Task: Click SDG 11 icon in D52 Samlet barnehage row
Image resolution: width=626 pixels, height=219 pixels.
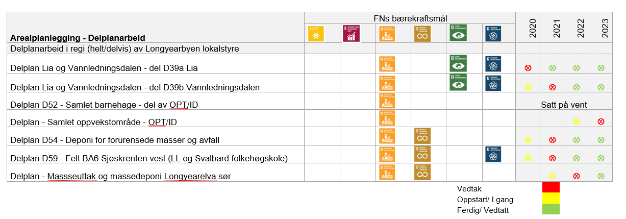Action: [387, 101]
